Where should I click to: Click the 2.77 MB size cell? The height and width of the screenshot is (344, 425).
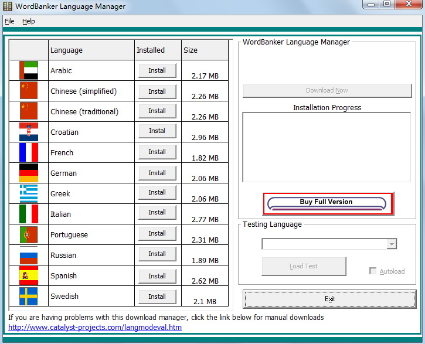tap(205, 214)
